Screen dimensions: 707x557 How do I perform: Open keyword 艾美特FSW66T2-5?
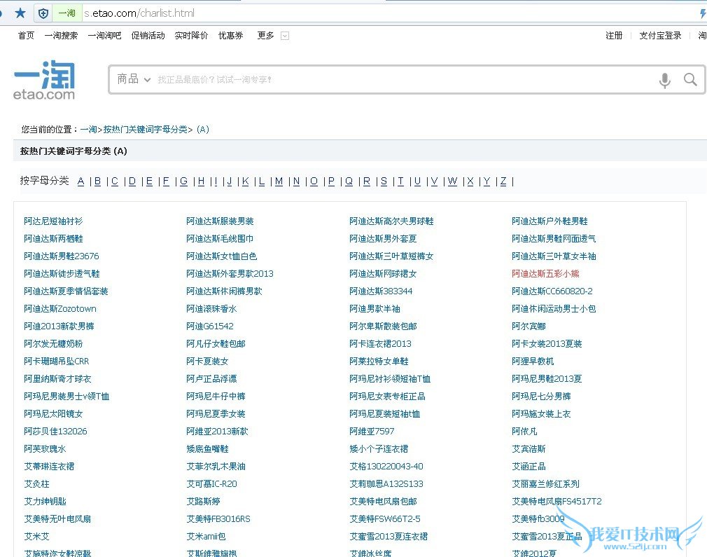pyautogui.click(x=385, y=519)
